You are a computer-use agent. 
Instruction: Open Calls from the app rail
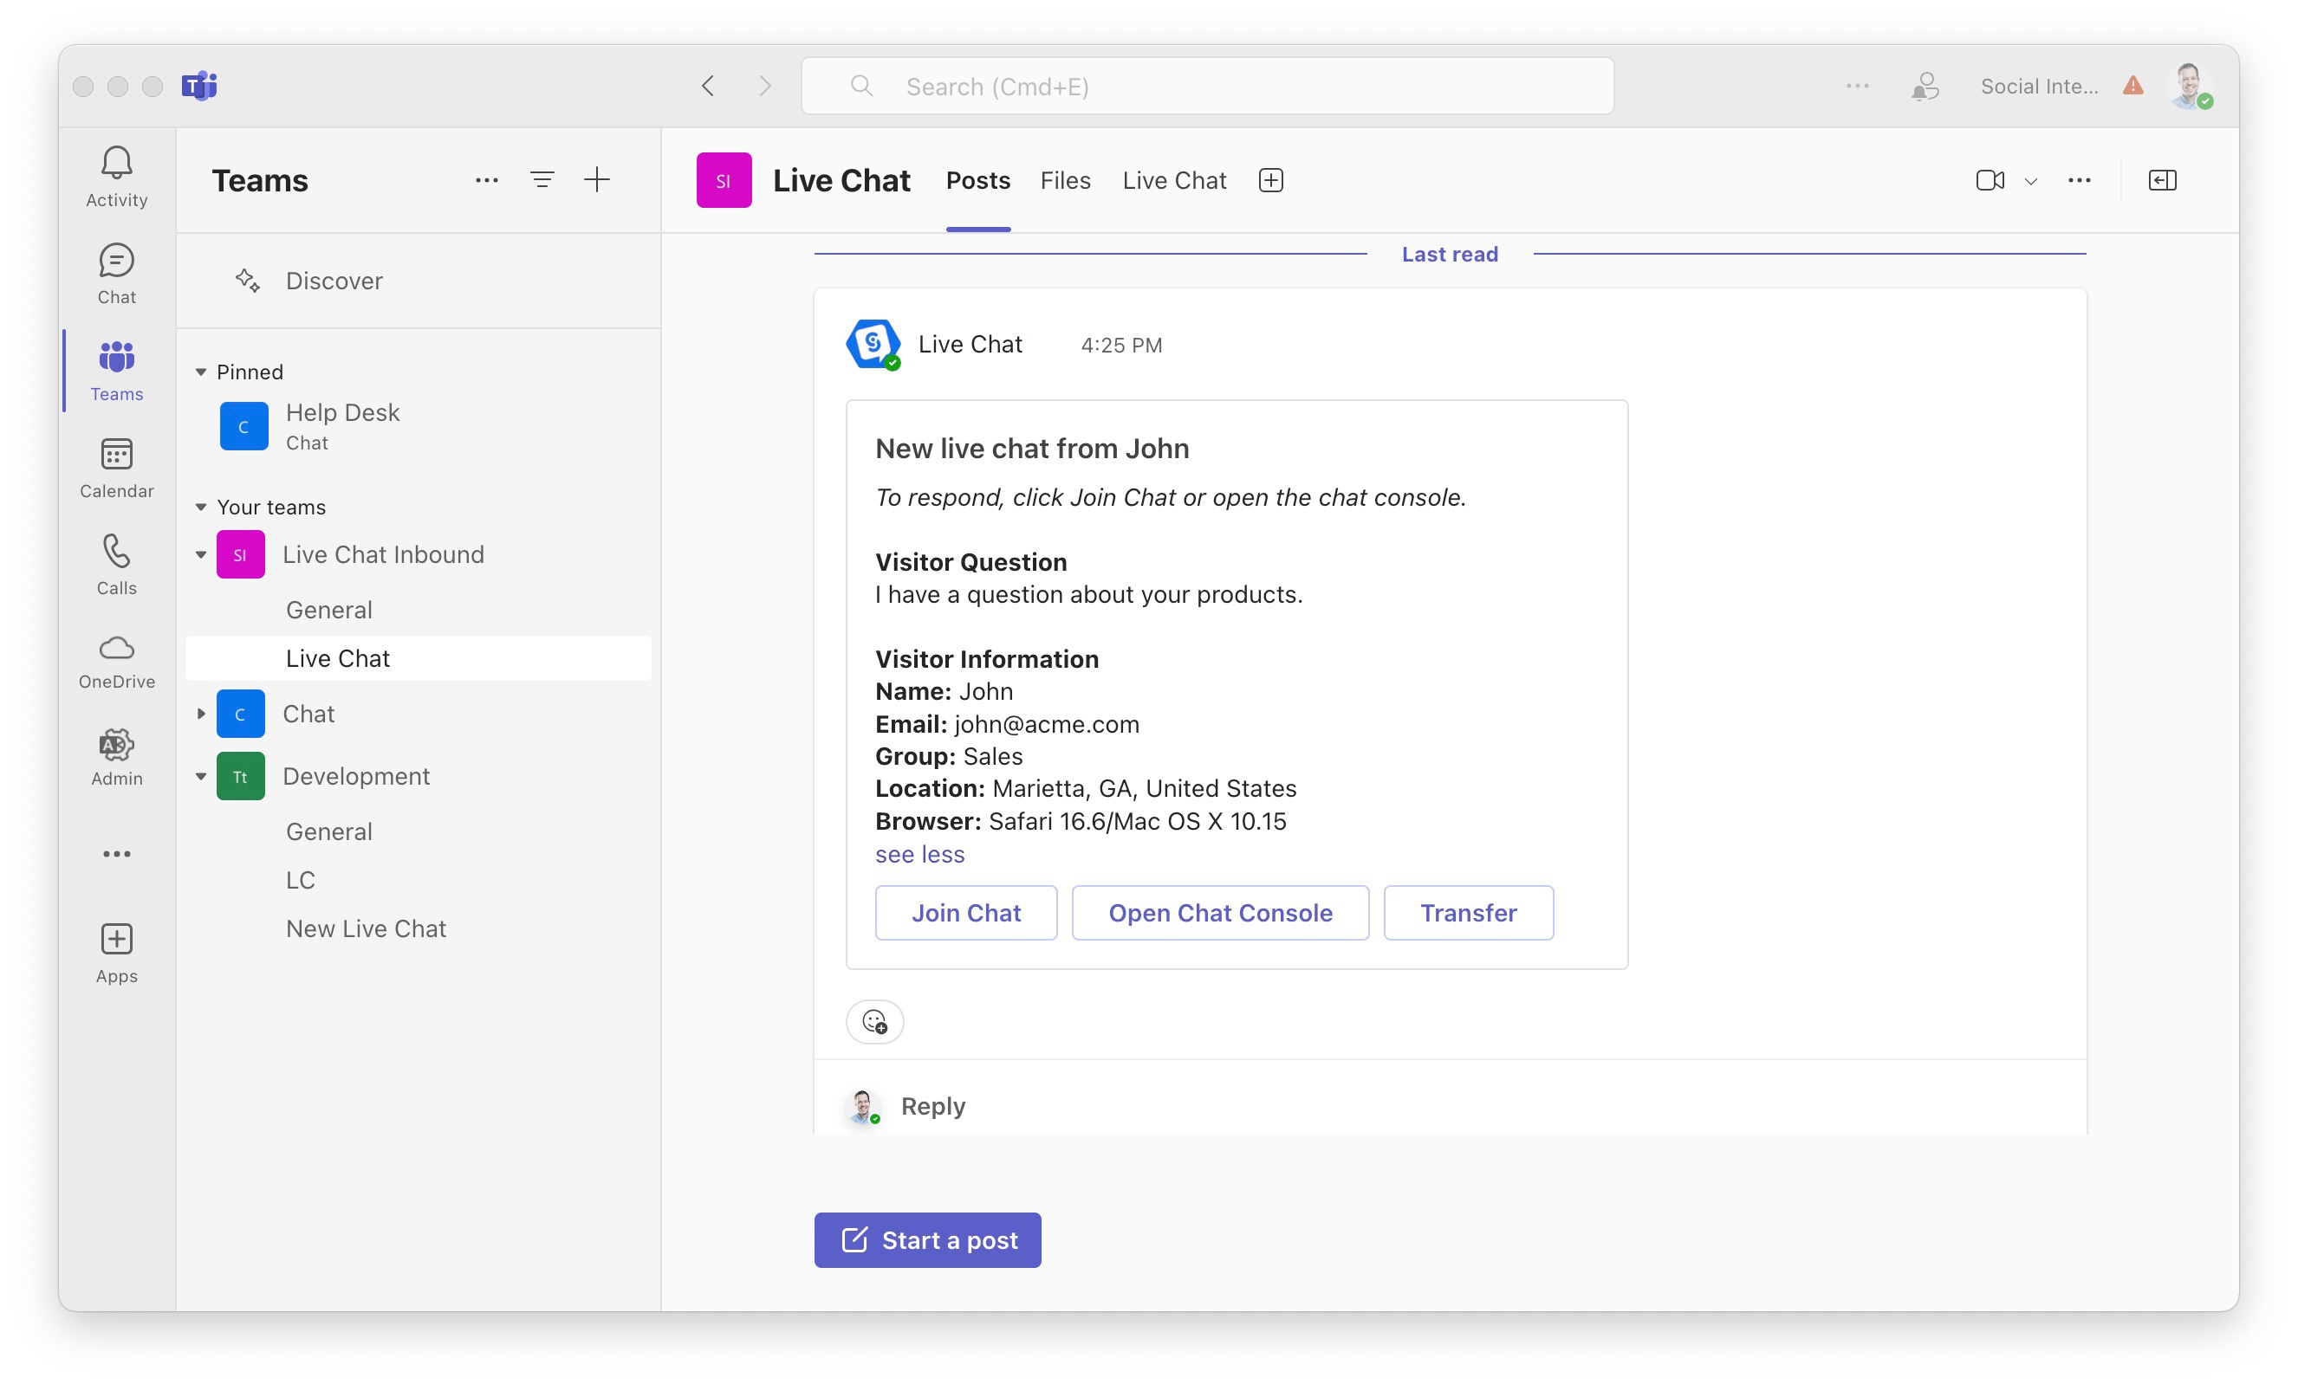tap(117, 565)
